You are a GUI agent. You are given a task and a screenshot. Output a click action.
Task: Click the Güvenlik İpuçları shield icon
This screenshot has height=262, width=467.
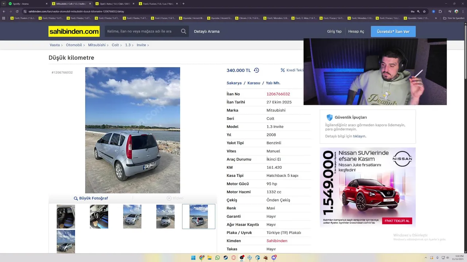pos(329,117)
